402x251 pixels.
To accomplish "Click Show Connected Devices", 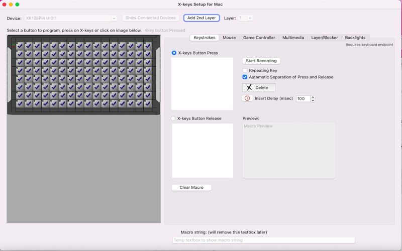I will [150, 18].
